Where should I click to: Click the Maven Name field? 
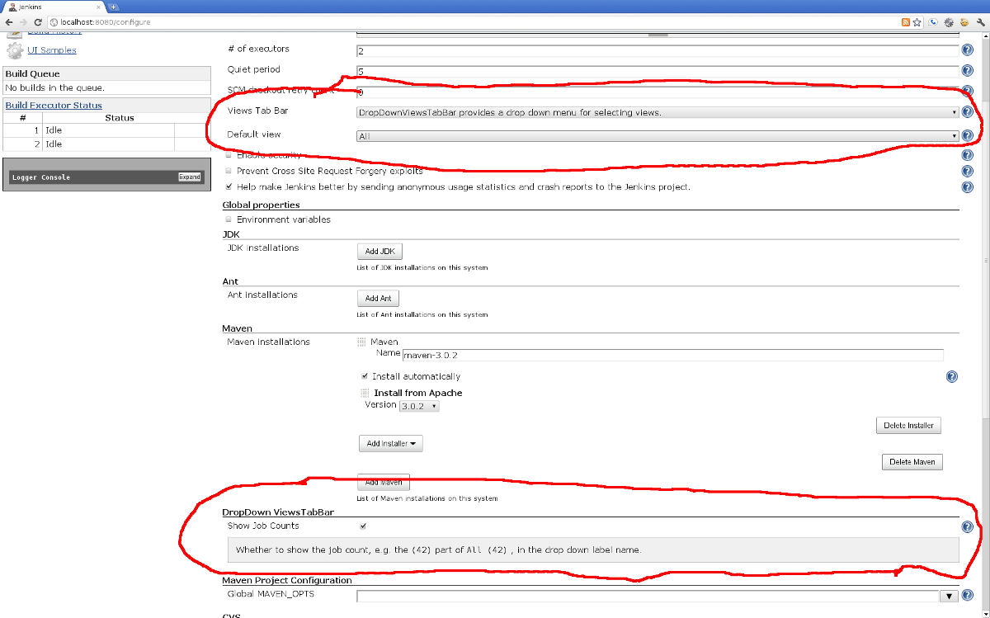pyautogui.click(x=672, y=355)
